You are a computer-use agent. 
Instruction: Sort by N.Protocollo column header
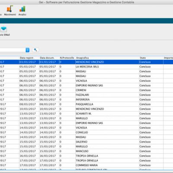[x=67, y=58]
